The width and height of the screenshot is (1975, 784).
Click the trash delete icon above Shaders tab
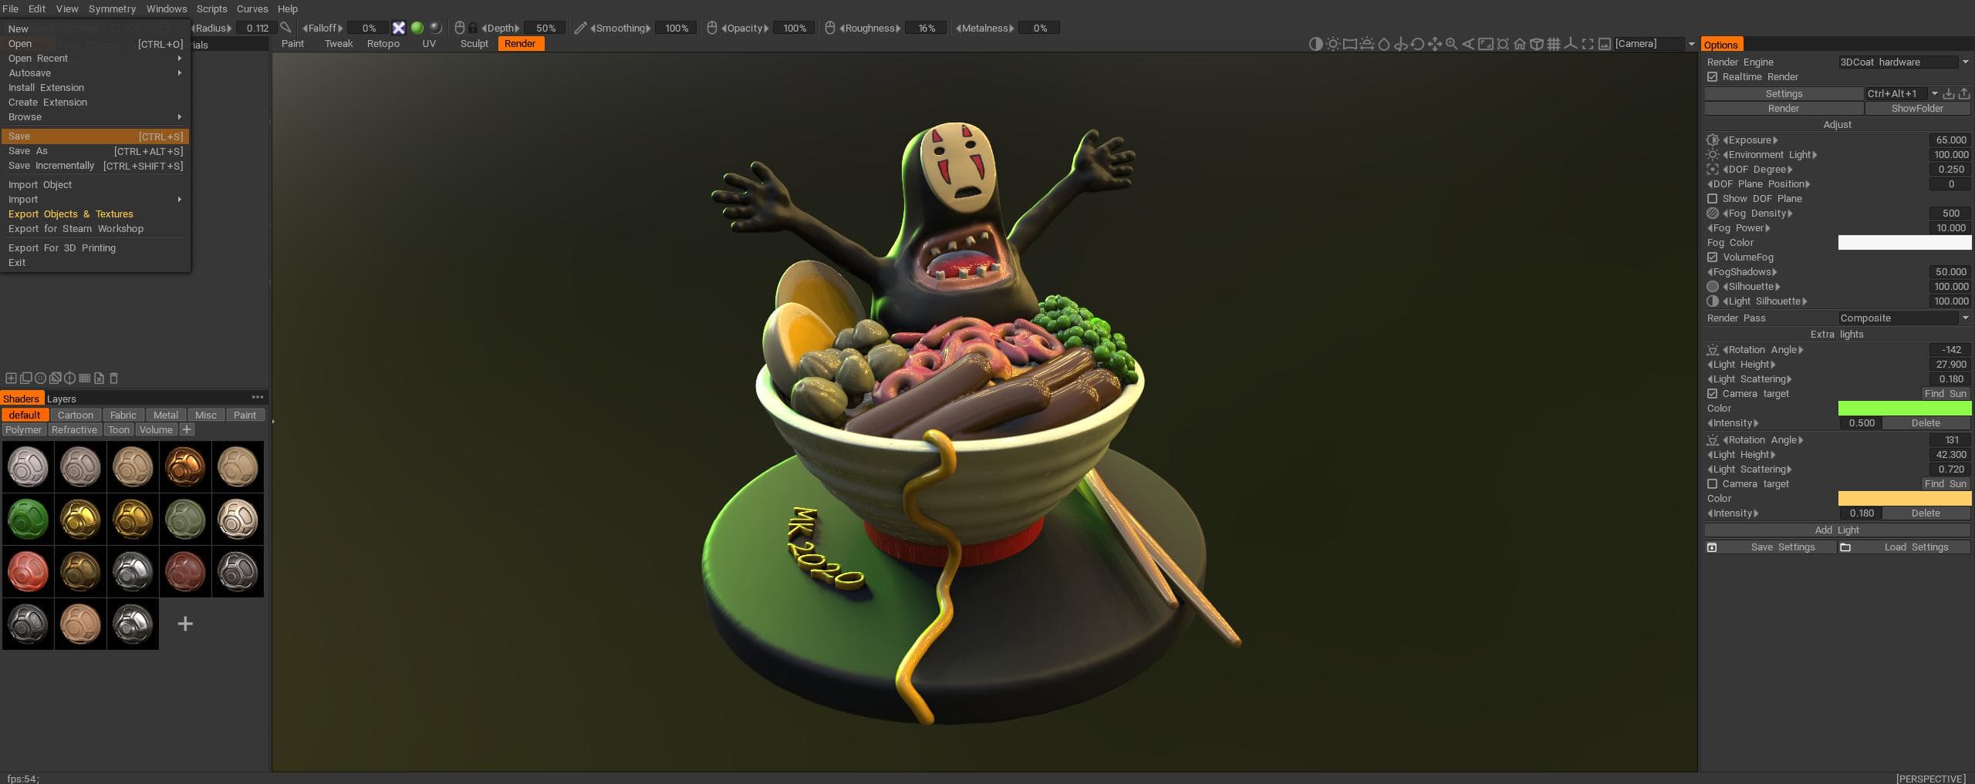coord(114,378)
